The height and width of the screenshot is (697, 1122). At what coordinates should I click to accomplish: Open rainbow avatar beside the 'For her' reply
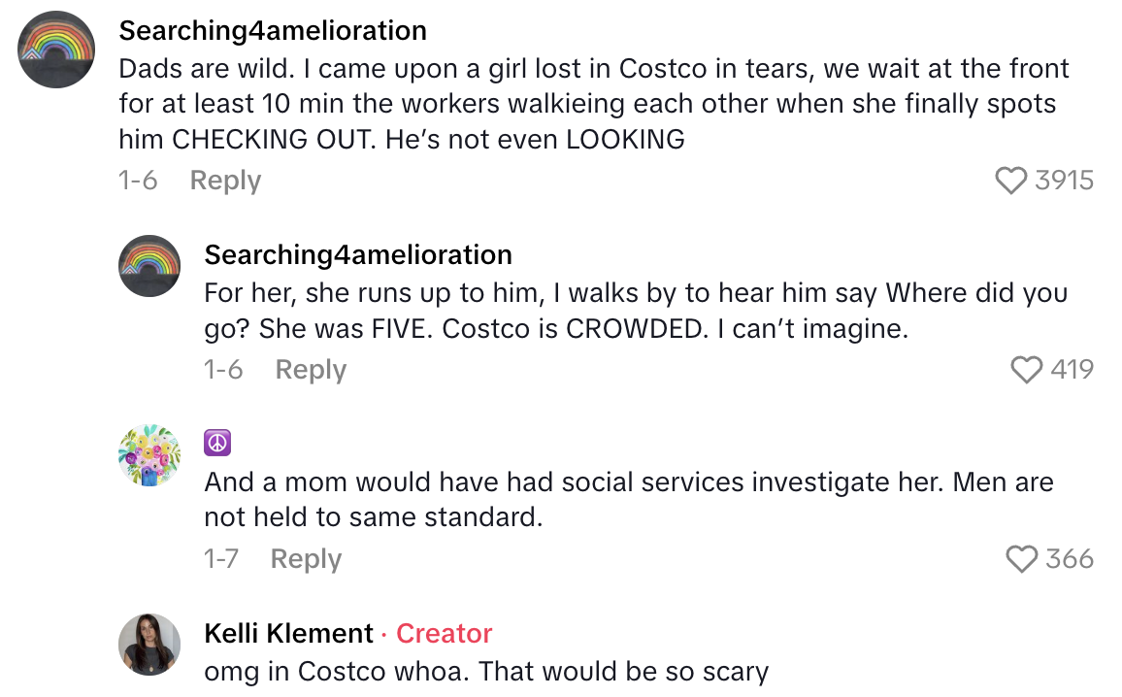click(149, 266)
